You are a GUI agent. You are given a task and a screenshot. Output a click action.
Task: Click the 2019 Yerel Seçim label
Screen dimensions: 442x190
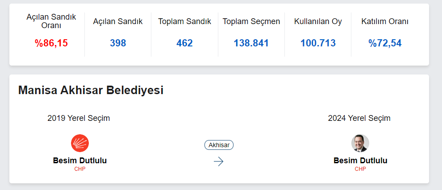(79, 118)
